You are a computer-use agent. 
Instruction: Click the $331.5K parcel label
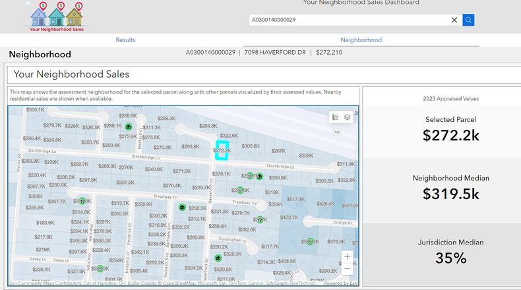click(x=220, y=212)
